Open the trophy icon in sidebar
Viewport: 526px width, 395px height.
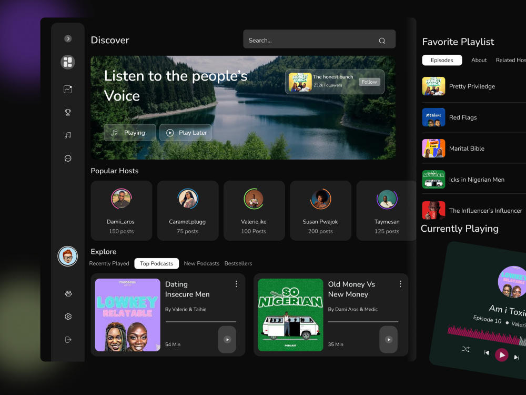68,112
